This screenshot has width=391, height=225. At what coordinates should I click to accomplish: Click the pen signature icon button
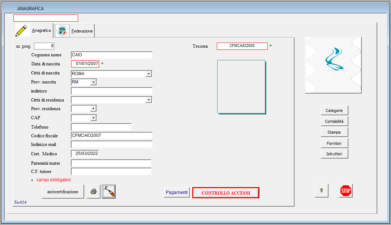(x=109, y=191)
